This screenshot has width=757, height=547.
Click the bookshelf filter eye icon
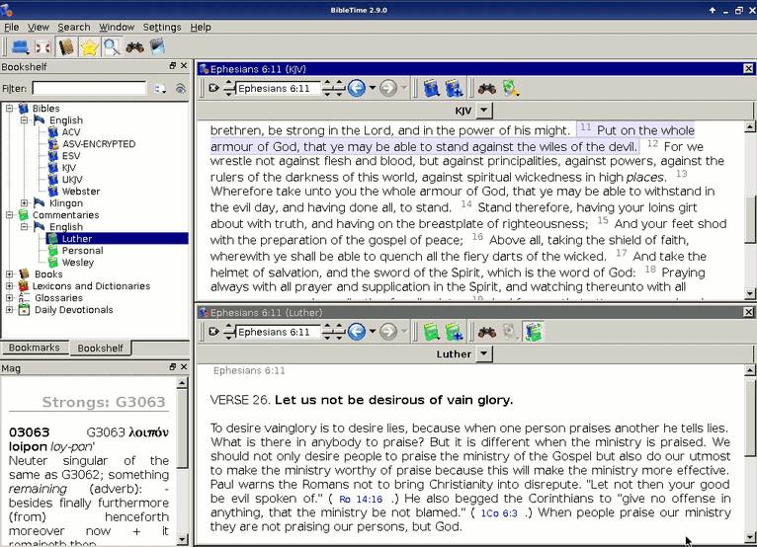[x=180, y=88]
